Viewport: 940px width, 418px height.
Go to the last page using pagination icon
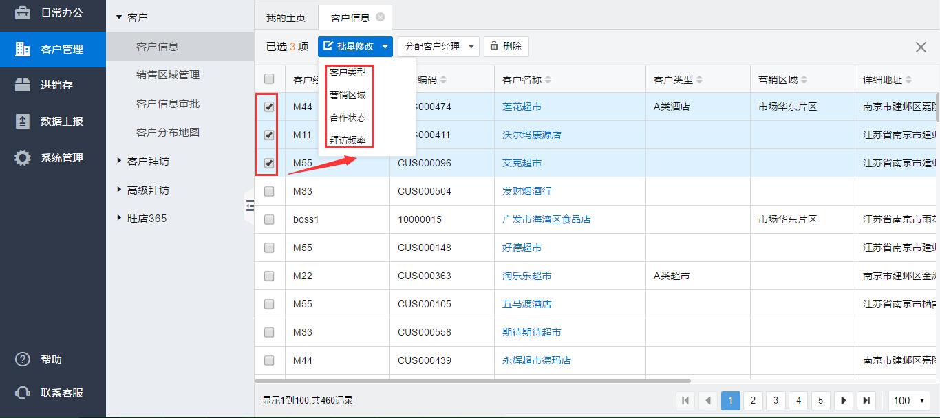point(866,400)
